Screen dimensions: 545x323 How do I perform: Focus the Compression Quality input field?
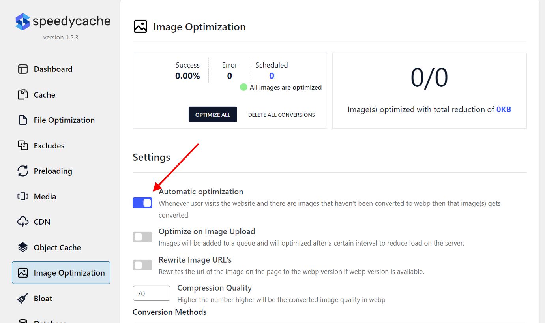[152, 293]
